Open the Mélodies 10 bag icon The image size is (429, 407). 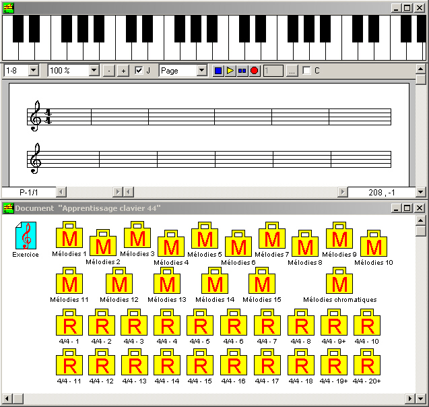(374, 243)
